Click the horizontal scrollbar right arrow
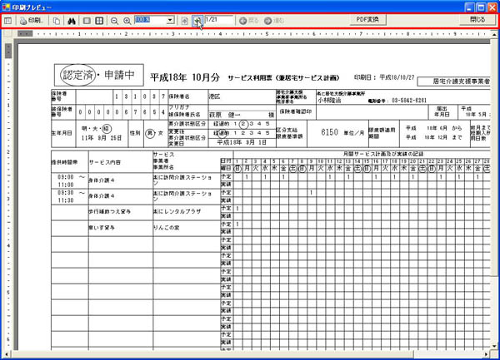500x360 pixels. tap(487, 354)
